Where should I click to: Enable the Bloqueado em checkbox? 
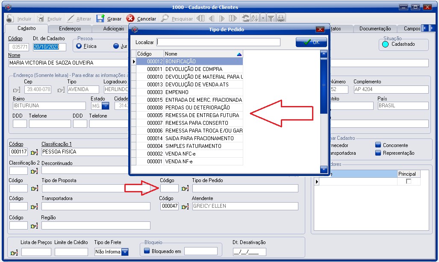click(147, 251)
